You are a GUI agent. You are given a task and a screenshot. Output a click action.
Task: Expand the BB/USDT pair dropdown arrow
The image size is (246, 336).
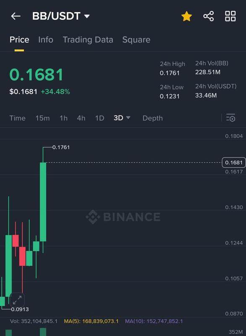87,16
